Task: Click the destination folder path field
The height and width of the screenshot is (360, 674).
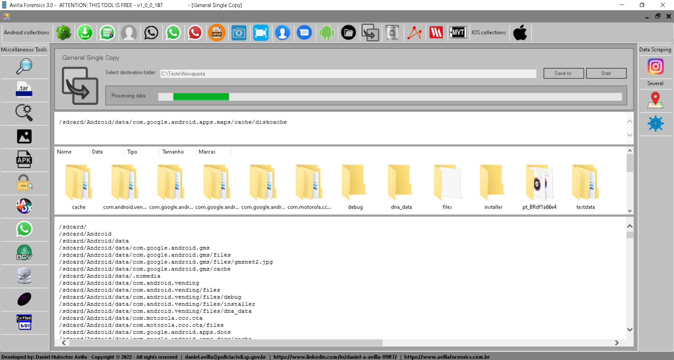Action: tap(348, 74)
